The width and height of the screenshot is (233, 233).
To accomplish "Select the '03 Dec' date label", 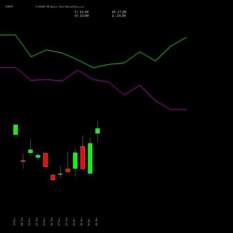I will [89, 222].
